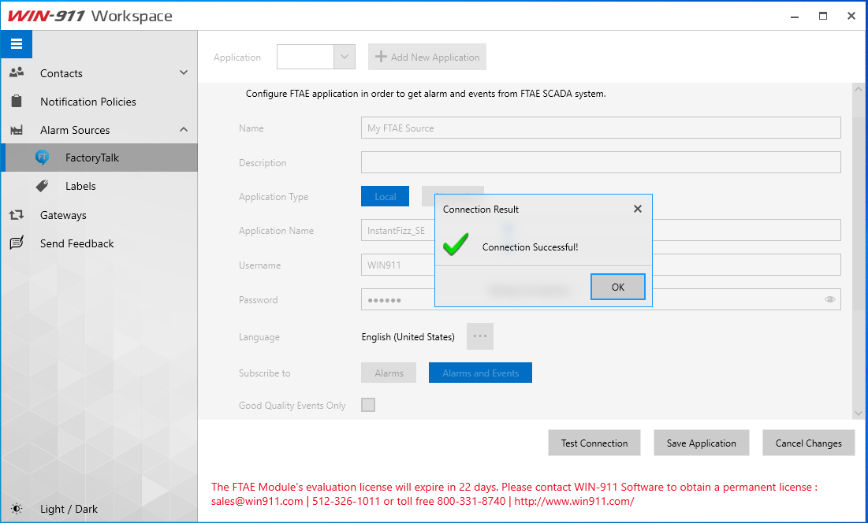
Task: Click the Send Feedback note icon
Action: pyautogui.click(x=17, y=243)
